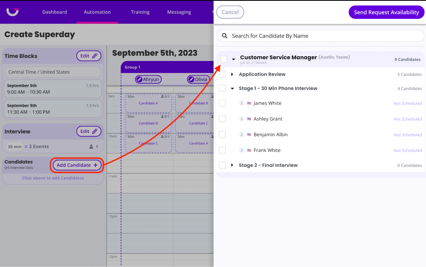Click the 5 Candidates count
Viewport: 426px width, 267px height.
tap(409, 74)
